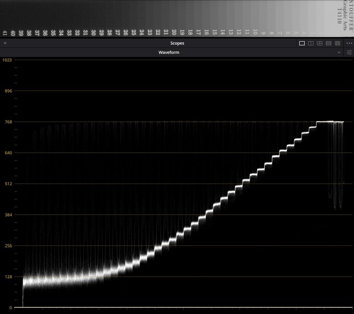
Task: Expand the scope type dropdown chevron
Action: [339, 53]
